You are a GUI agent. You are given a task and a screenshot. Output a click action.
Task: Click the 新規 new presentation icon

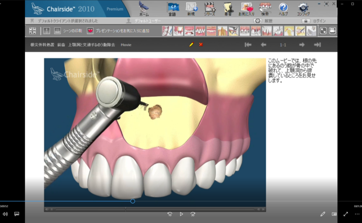tap(191, 9)
